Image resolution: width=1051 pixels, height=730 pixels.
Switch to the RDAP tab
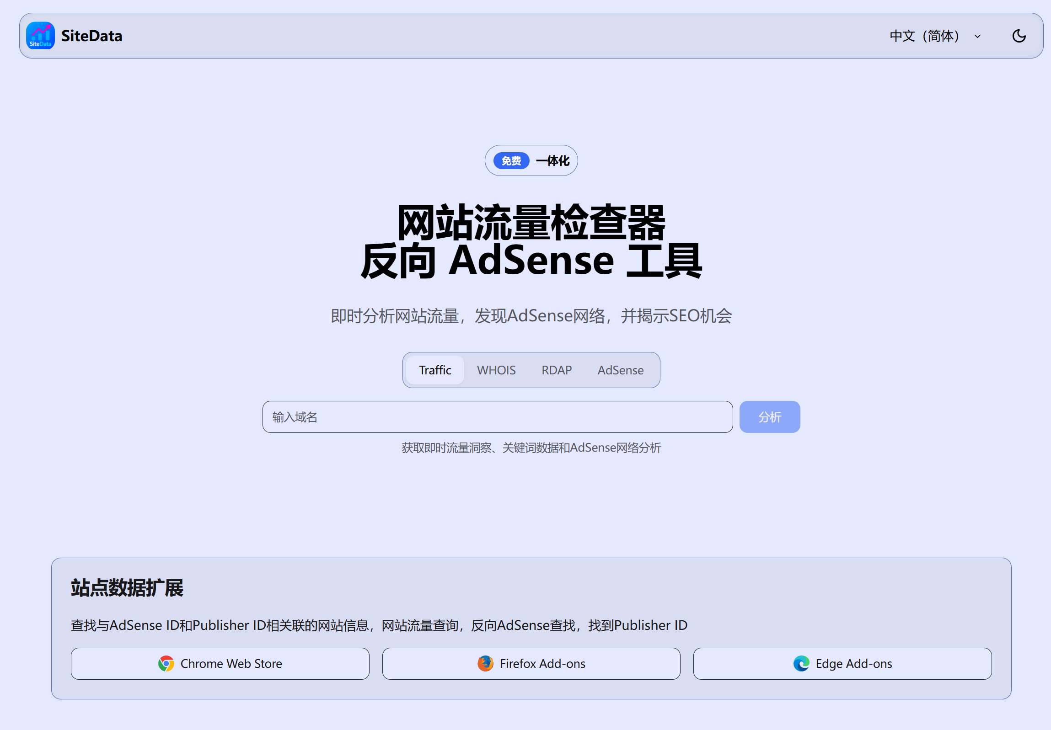point(557,370)
